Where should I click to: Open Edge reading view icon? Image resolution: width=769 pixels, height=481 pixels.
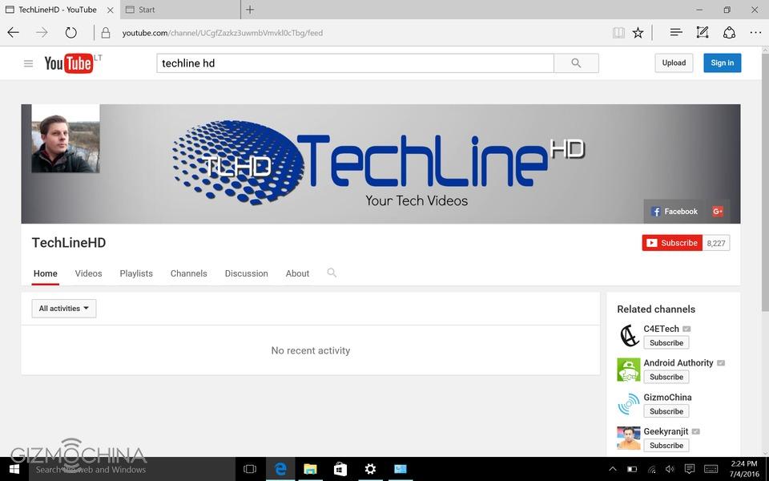point(618,33)
